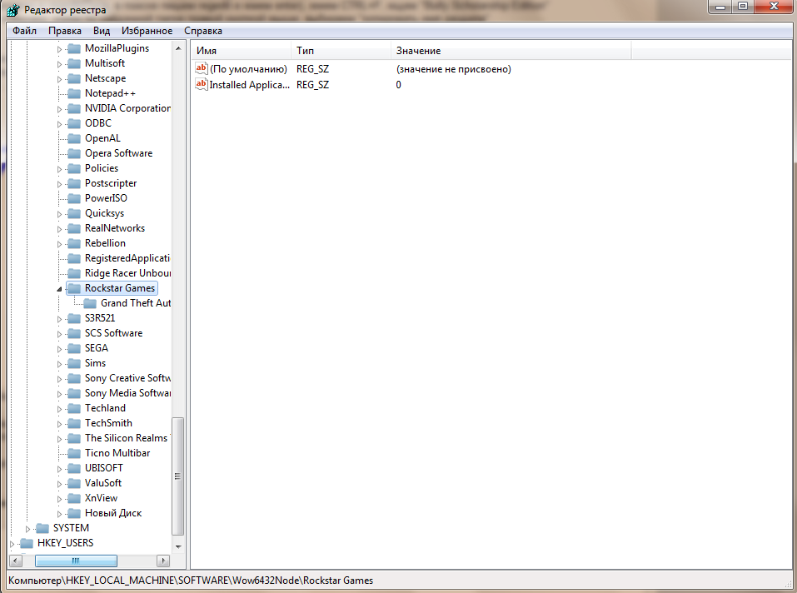Click the tree's scroll down arrow
Viewport: 797px width, 593px height.
(178, 546)
